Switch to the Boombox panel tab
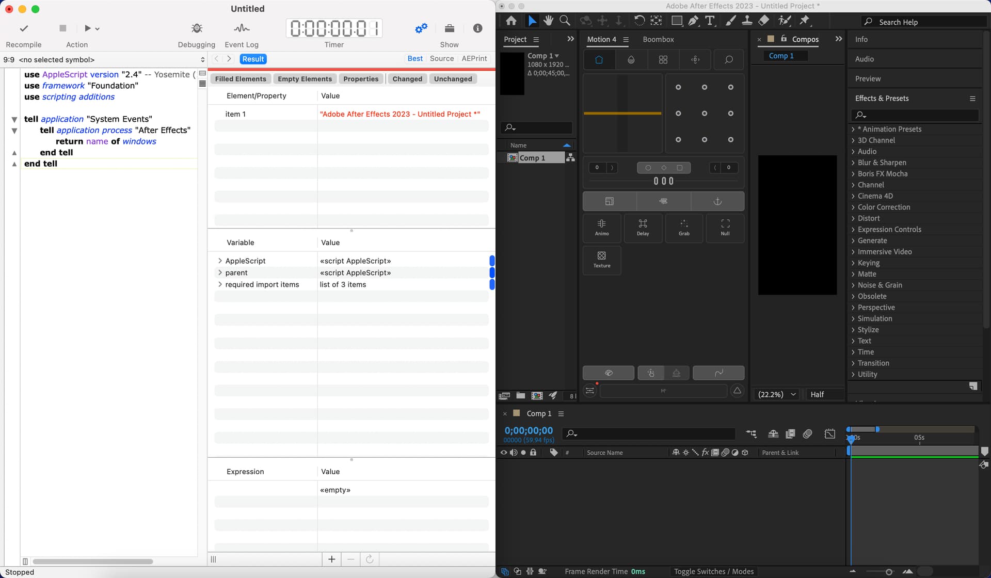The width and height of the screenshot is (991, 578). click(x=658, y=39)
